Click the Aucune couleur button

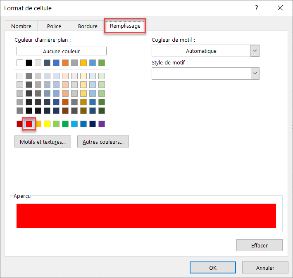(62, 51)
